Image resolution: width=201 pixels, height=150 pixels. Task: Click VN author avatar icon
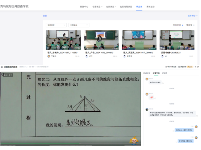162,56
